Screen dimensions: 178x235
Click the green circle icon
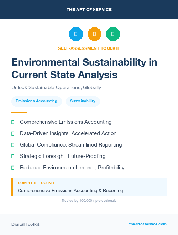point(113,34)
